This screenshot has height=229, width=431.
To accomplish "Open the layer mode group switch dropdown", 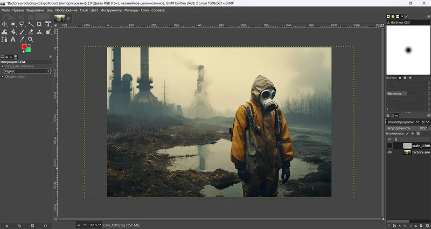I will click(x=425, y=122).
